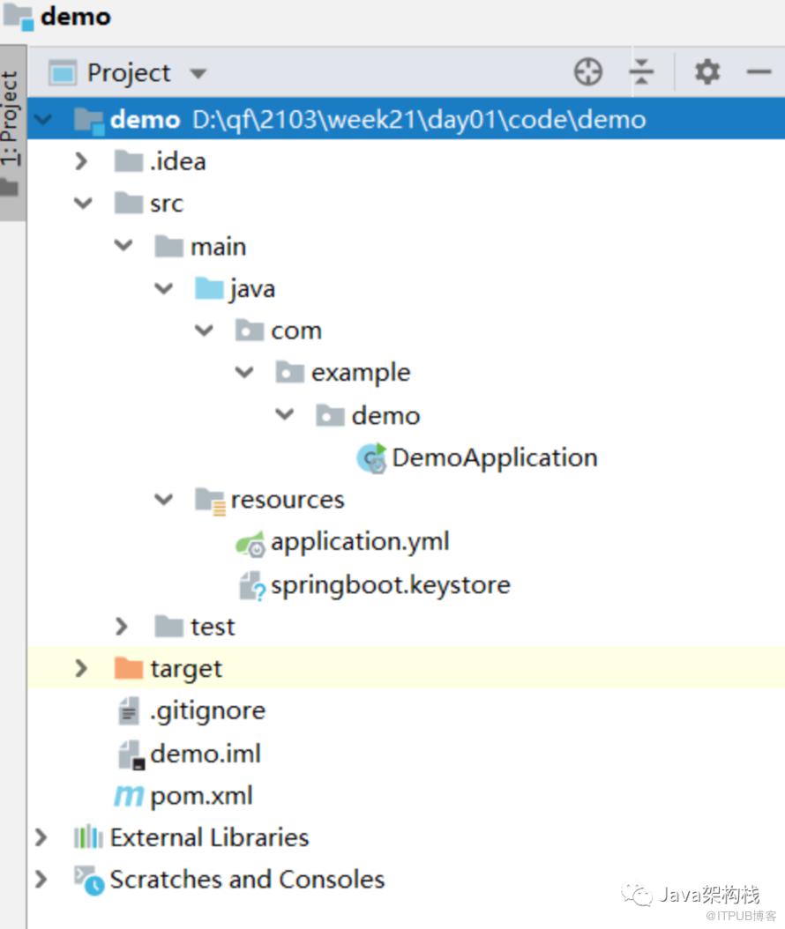
Task: Open the Project panel settings gear
Action: pyautogui.click(x=706, y=72)
